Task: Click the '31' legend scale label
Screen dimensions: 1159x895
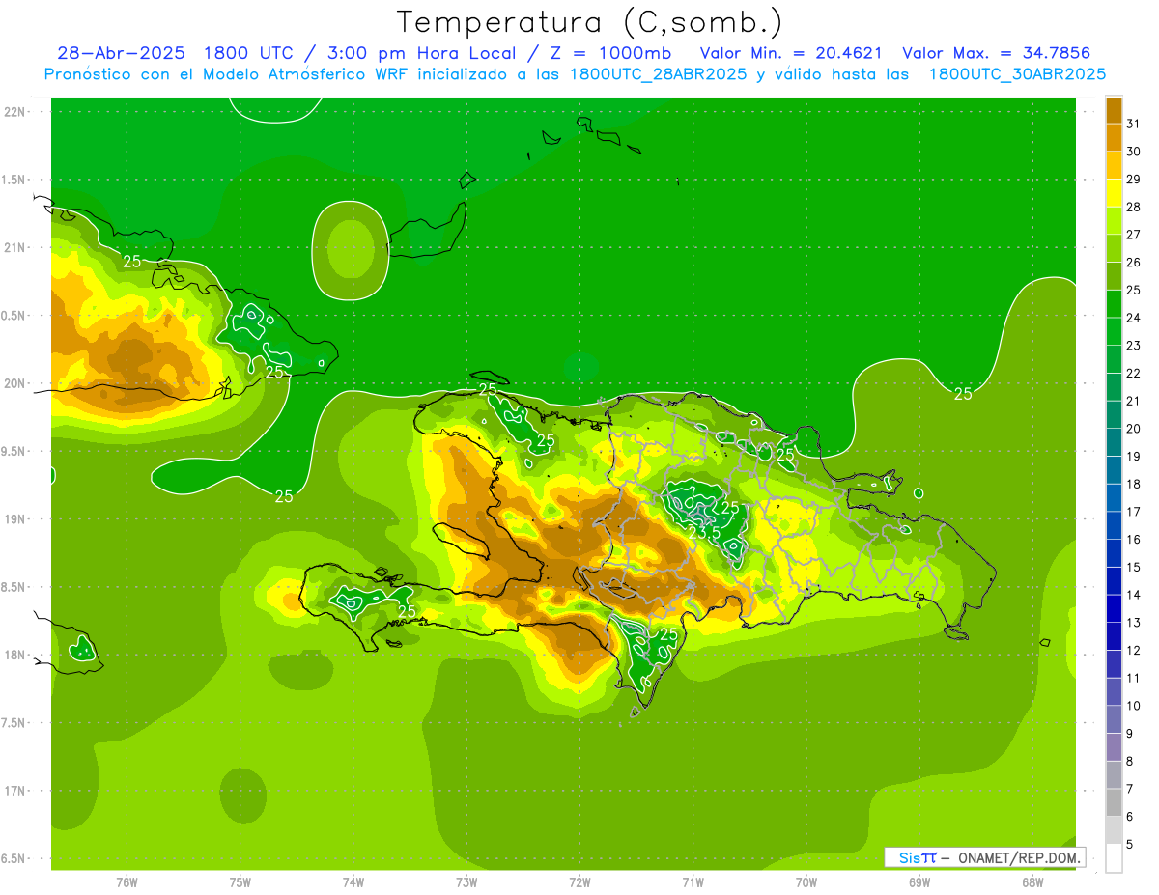Action: [1133, 124]
